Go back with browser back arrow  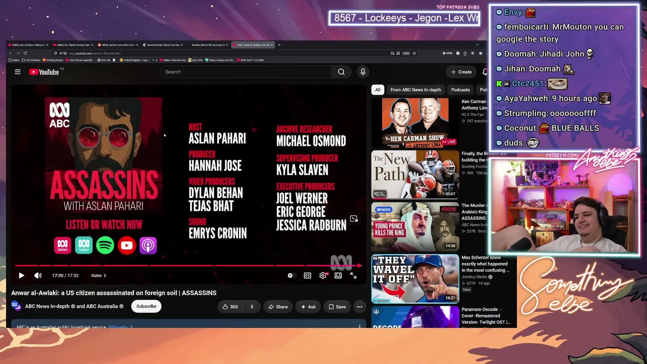coord(11,53)
